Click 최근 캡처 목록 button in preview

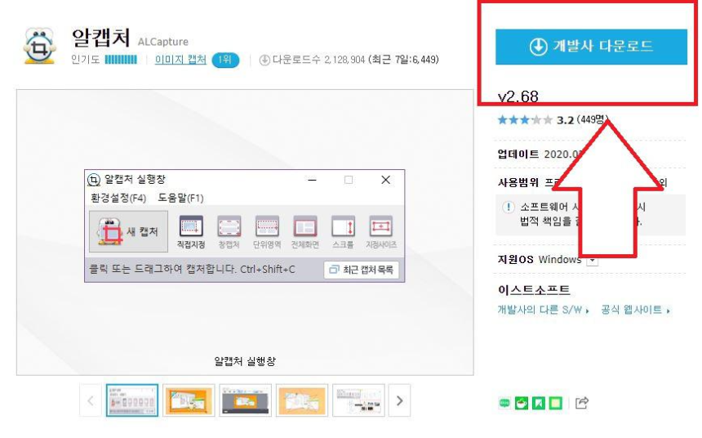point(361,270)
